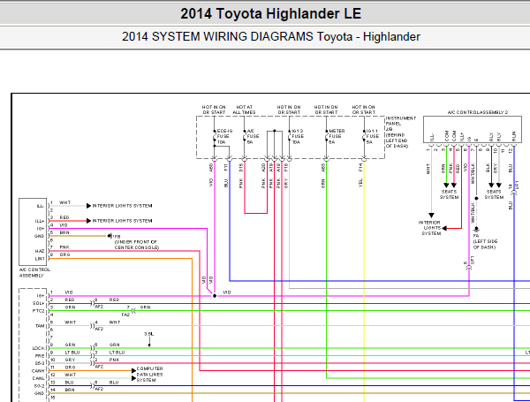Image resolution: width=530 pixels, height=402 pixels.
Task: Click the PTC2 pin label
Action: (x=39, y=311)
